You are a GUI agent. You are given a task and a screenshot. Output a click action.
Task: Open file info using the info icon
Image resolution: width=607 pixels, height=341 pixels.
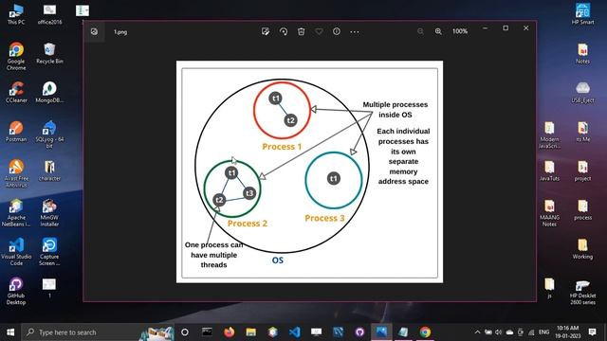coord(337,31)
